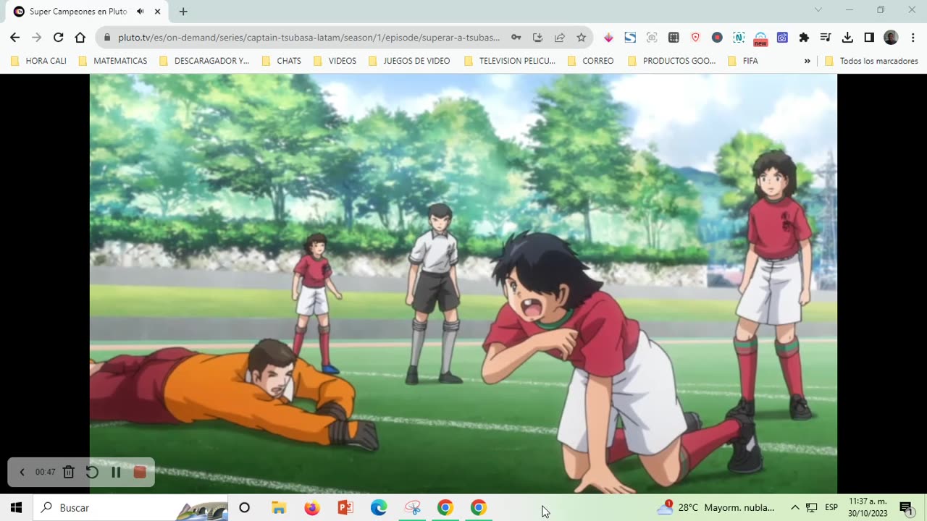
Task: Stop the recording with the red button
Action: (140, 473)
